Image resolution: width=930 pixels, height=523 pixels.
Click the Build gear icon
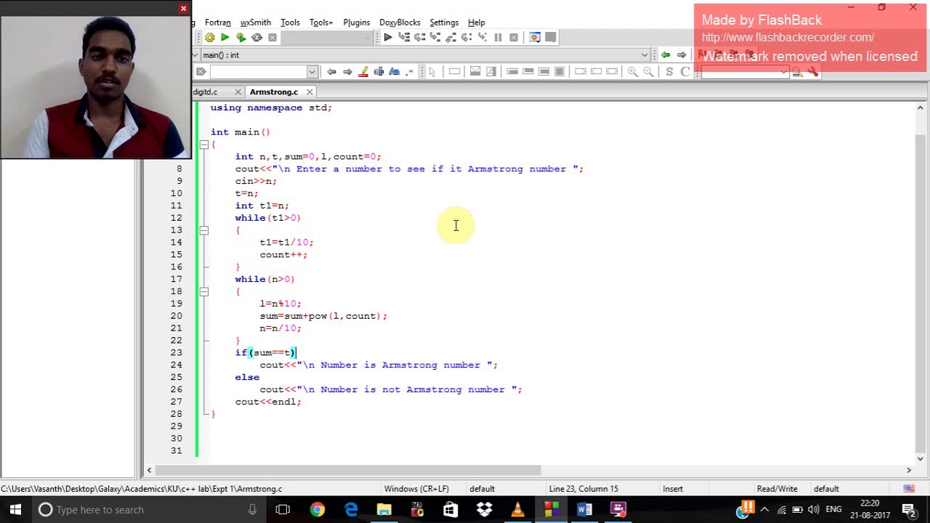pos(209,38)
